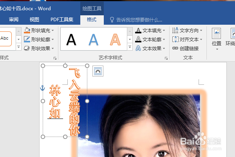This screenshot has width=235, height=157.
Task: Click the Create Link (创建链接) chain icon
Action: 175,48
